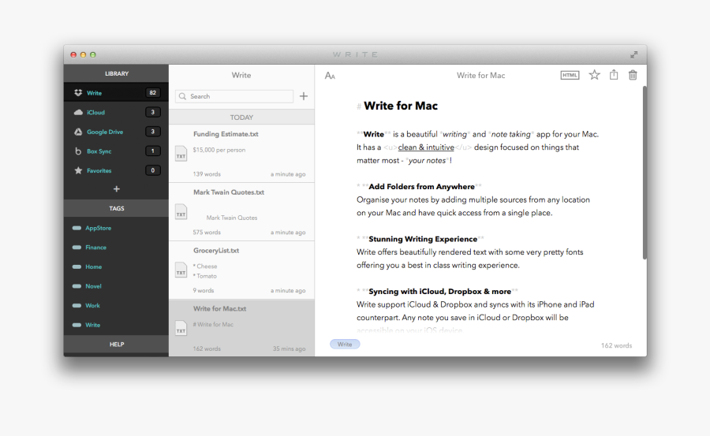Add a new library source
The width and height of the screenshot is (710, 436).
(117, 188)
